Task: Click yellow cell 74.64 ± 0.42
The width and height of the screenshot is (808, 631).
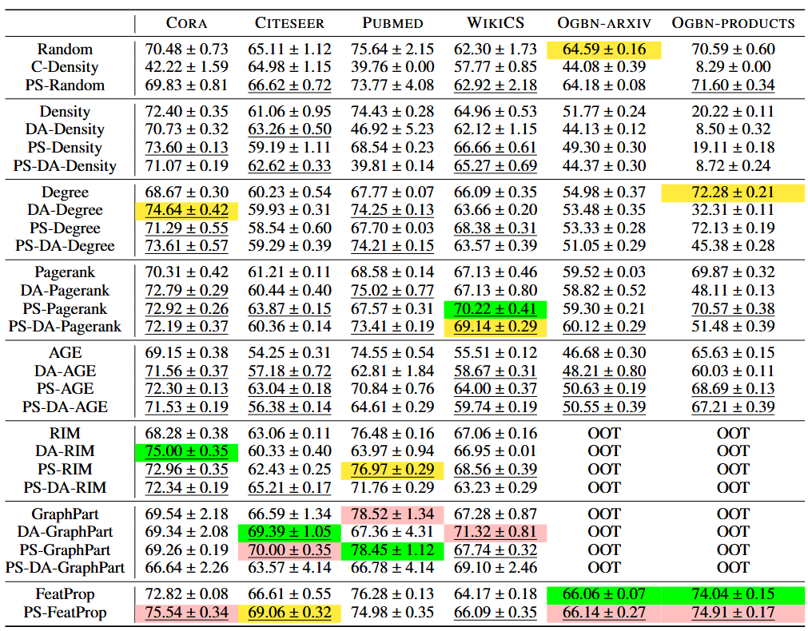Action: pos(186,211)
